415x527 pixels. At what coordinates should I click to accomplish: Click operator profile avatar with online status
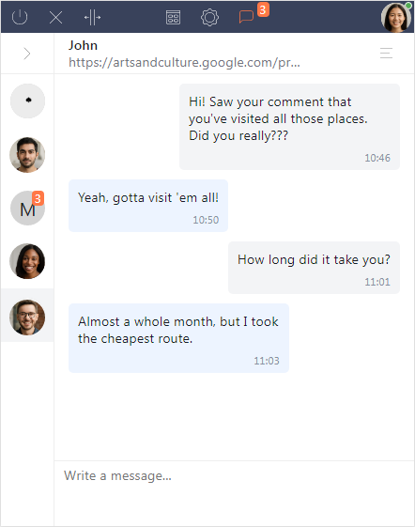click(x=396, y=17)
